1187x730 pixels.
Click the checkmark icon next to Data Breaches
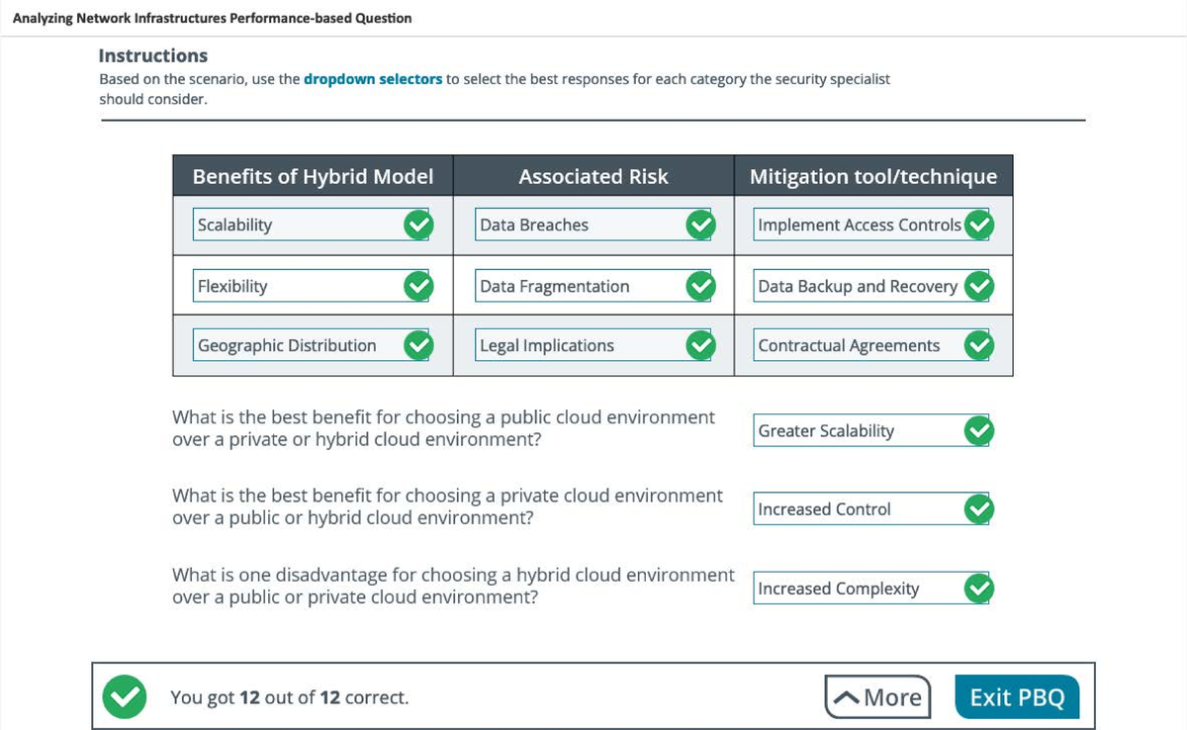(700, 225)
